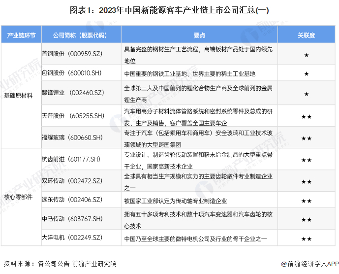Select the 核心零部件 category cell
This screenshot has width=339, height=274.
click(21, 197)
